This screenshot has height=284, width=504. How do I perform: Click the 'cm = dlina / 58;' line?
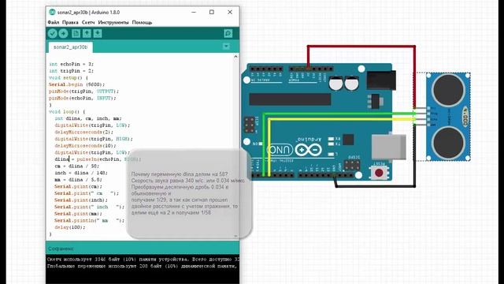[x=77, y=166]
